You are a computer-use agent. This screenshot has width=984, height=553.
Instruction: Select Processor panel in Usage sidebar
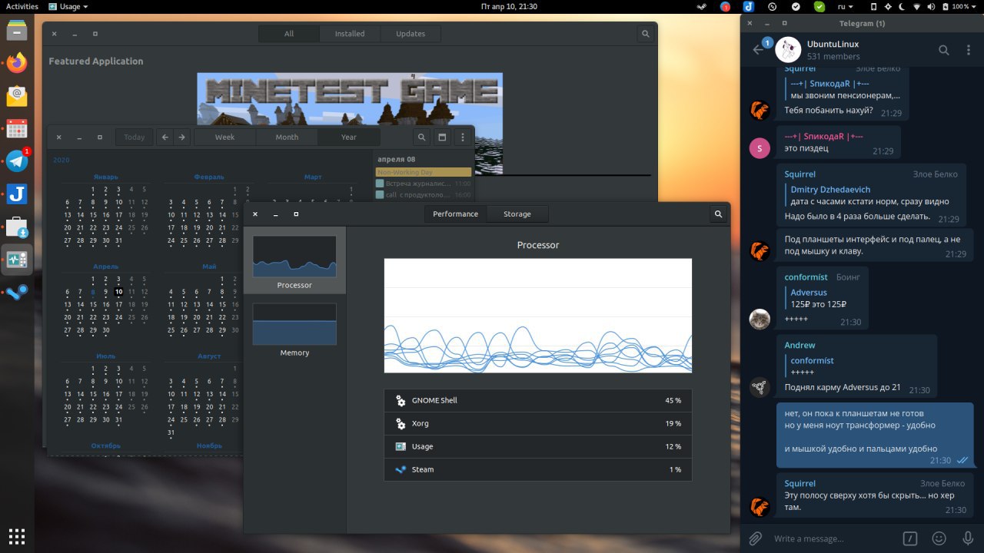pos(294,262)
